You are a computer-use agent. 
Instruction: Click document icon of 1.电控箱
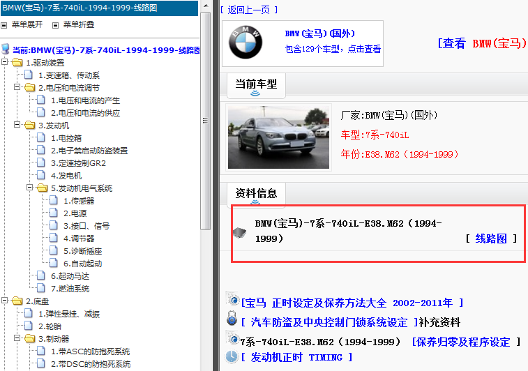pyautogui.click(x=41, y=137)
